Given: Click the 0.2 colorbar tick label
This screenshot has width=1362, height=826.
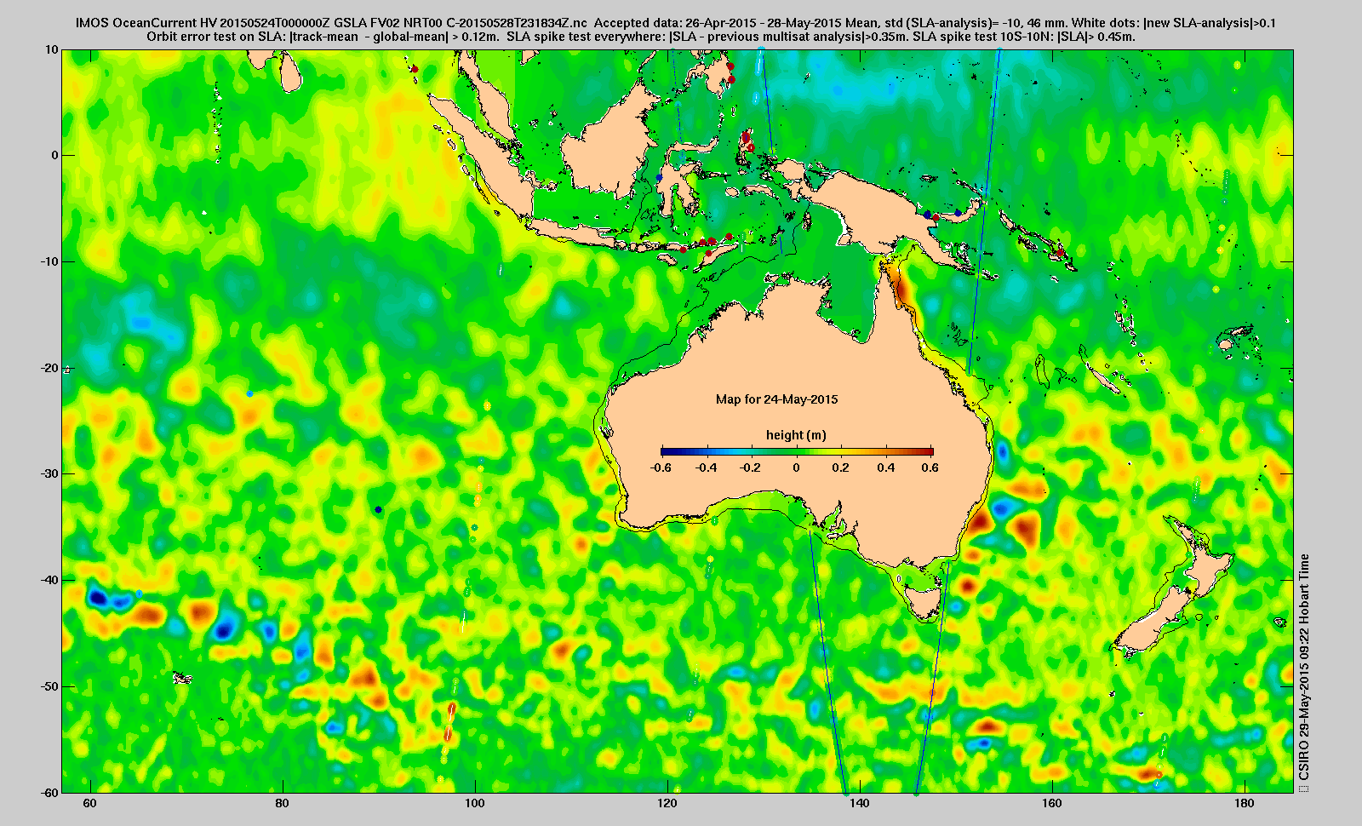Looking at the screenshot, I should click(841, 467).
